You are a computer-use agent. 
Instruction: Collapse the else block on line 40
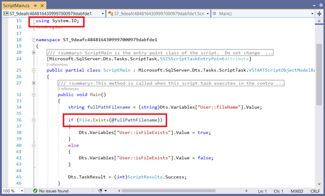tap(33, 145)
